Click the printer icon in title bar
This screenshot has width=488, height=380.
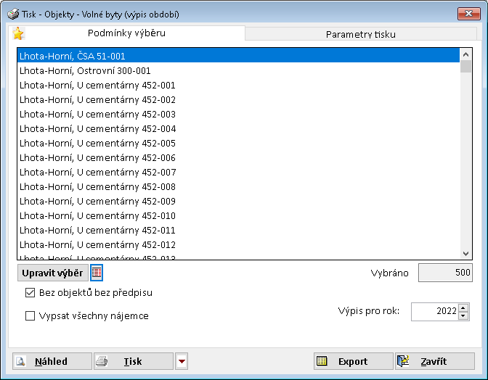click(x=13, y=14)
